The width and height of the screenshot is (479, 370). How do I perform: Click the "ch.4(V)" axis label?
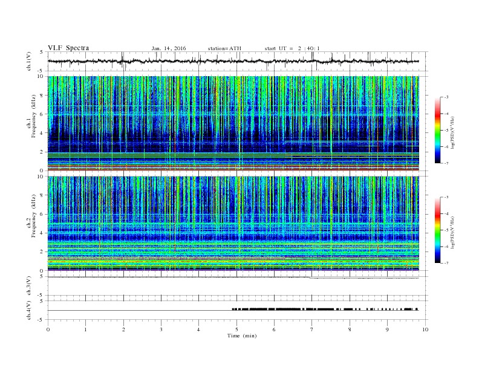pos(29,310)
